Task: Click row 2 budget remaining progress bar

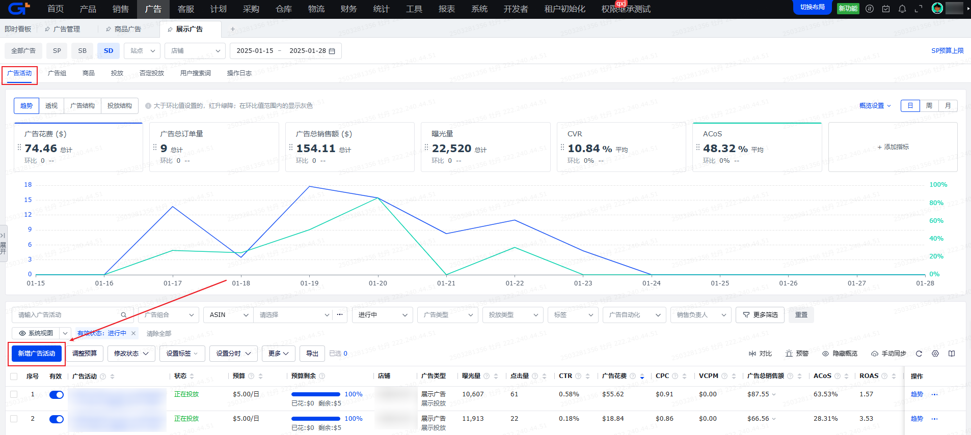Action: (316, 419)
